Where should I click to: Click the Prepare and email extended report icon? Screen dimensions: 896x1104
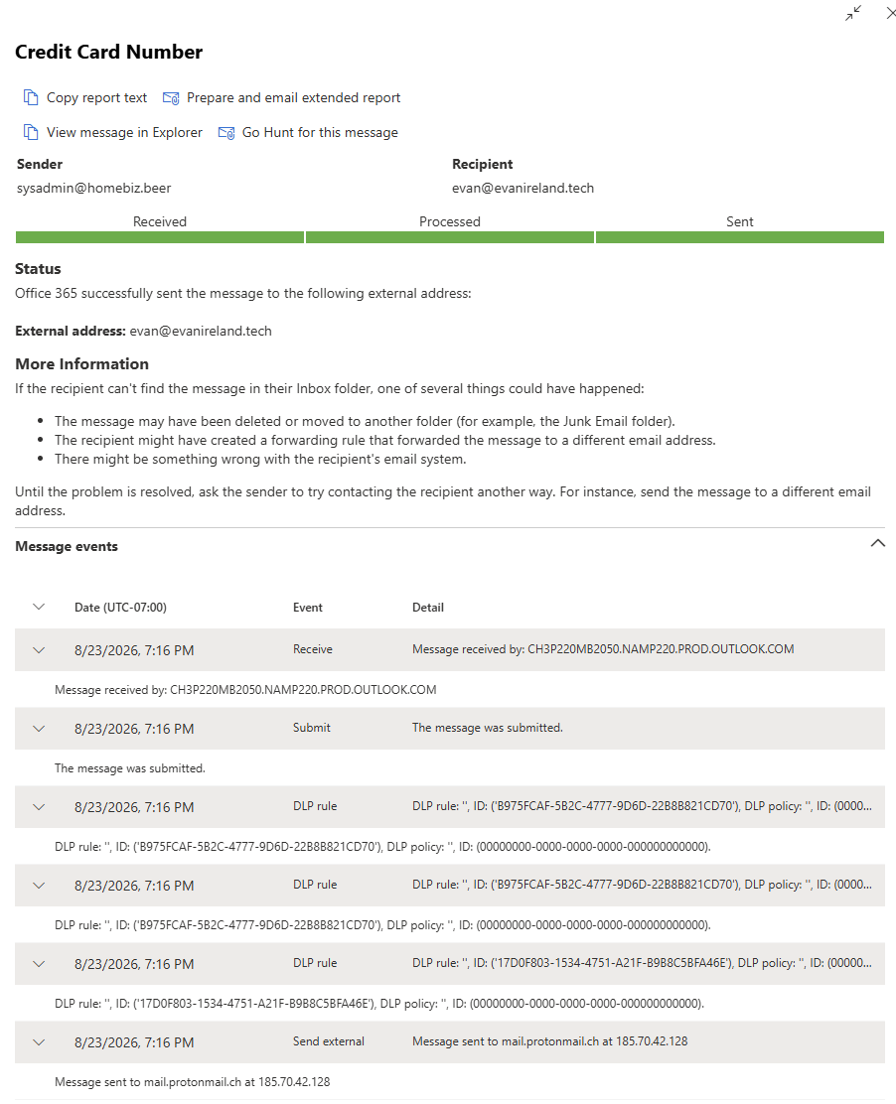[x=171, y=98]
